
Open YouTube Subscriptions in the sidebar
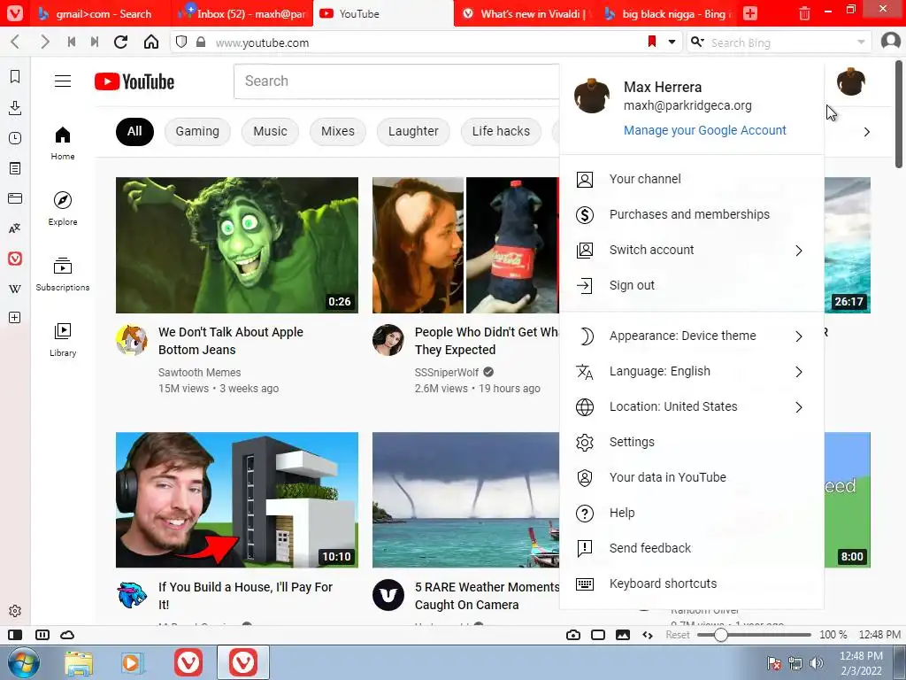click(x=63, y=274)
